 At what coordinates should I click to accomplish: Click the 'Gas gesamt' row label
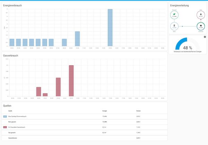pos(12,133)
